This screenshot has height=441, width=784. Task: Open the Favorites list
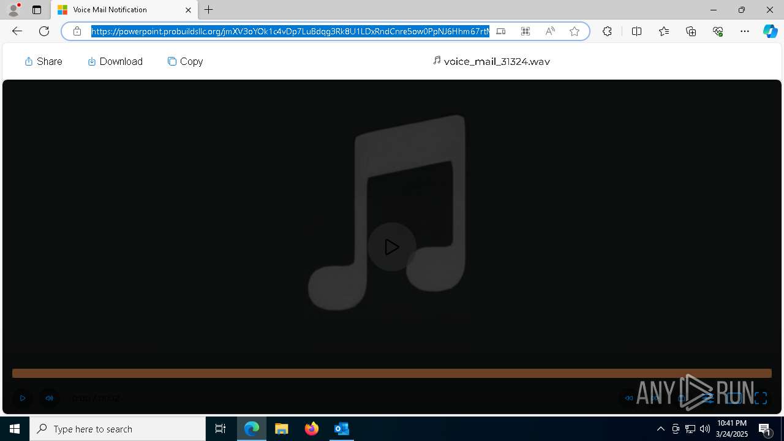[664, 31]
